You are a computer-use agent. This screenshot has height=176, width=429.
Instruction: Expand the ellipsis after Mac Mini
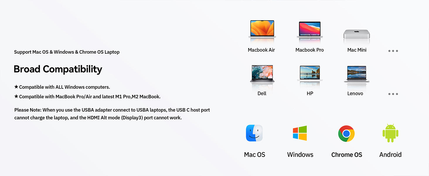393,51
